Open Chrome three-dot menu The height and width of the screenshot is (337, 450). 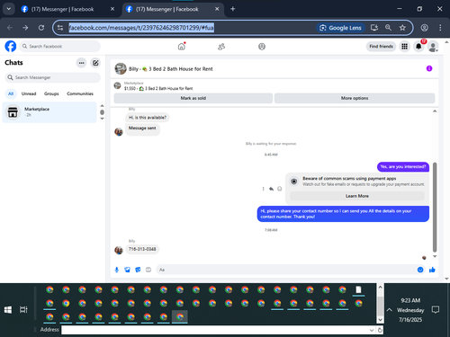point(440,28)
